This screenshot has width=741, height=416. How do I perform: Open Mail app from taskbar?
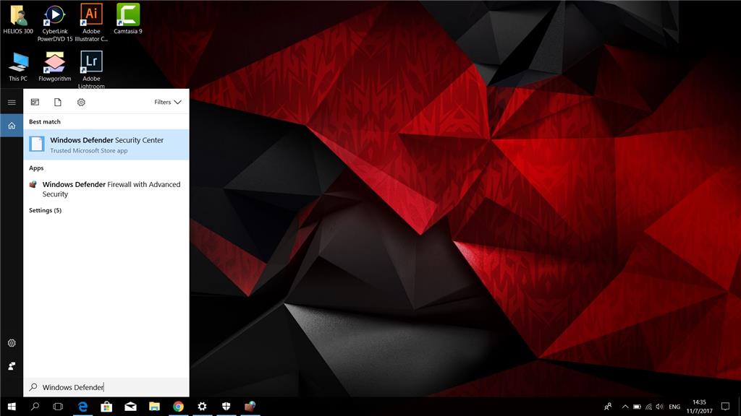(130, 407)
